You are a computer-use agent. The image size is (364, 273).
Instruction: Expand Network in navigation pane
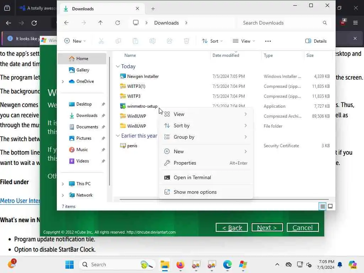tap(63, 195)
